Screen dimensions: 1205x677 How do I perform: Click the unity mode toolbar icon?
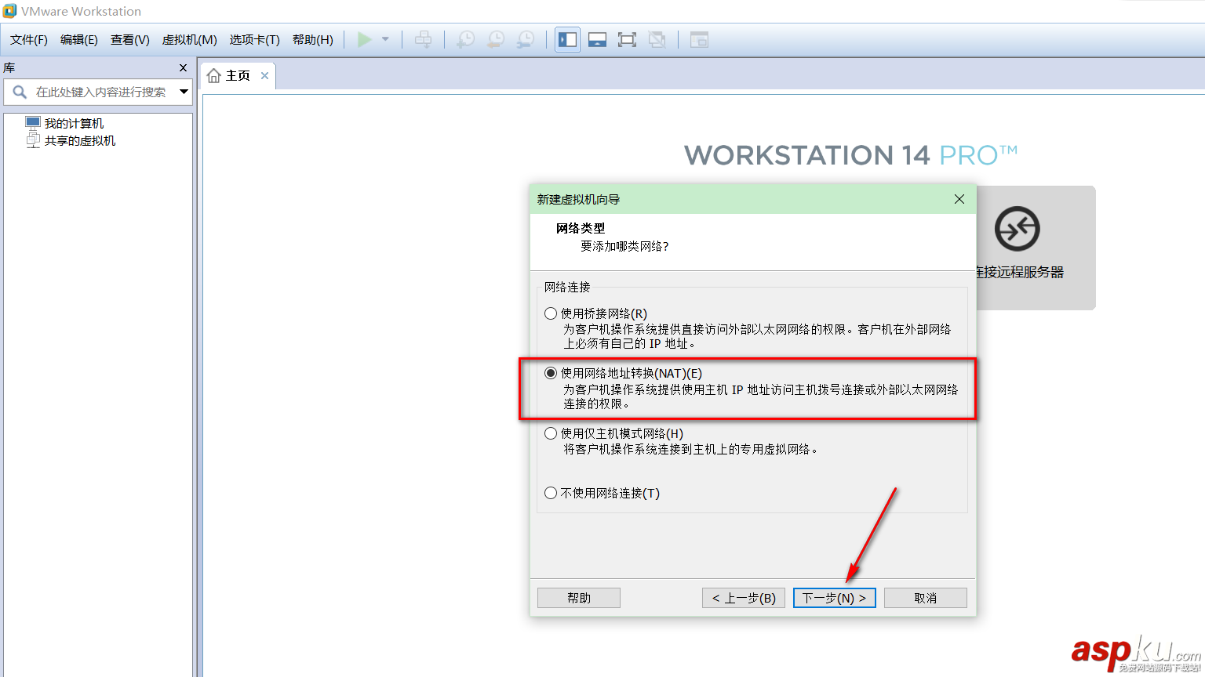coord(657,40)
